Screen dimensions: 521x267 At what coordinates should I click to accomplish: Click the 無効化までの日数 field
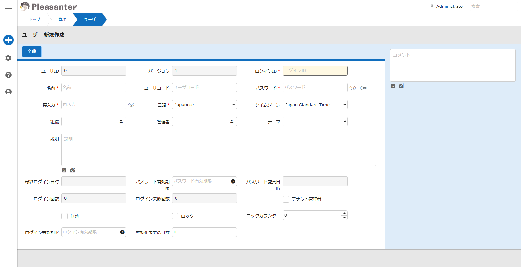[x=204, y=232]
